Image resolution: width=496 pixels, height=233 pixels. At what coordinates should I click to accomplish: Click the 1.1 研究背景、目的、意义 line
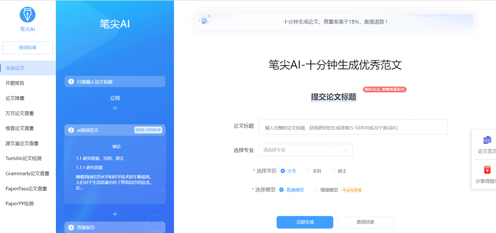(100, 158)
